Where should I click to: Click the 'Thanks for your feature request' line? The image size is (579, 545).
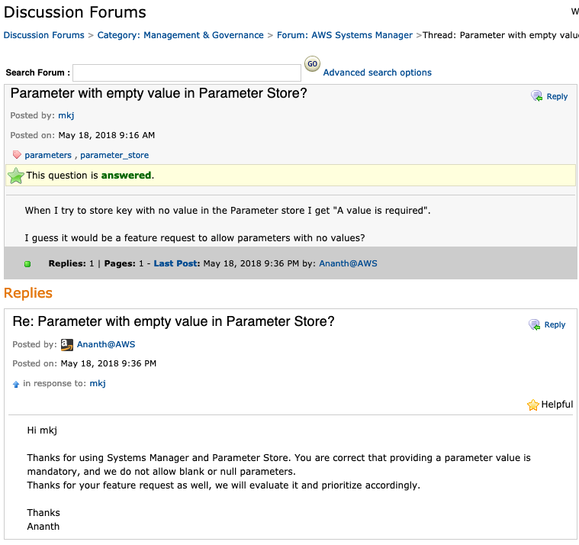click(224, 485)
